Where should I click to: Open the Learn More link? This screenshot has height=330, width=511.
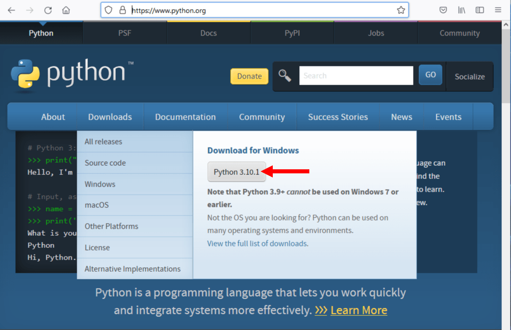coord(359,310)
